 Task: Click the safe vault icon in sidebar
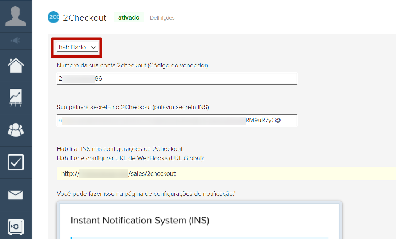[16, 227]
